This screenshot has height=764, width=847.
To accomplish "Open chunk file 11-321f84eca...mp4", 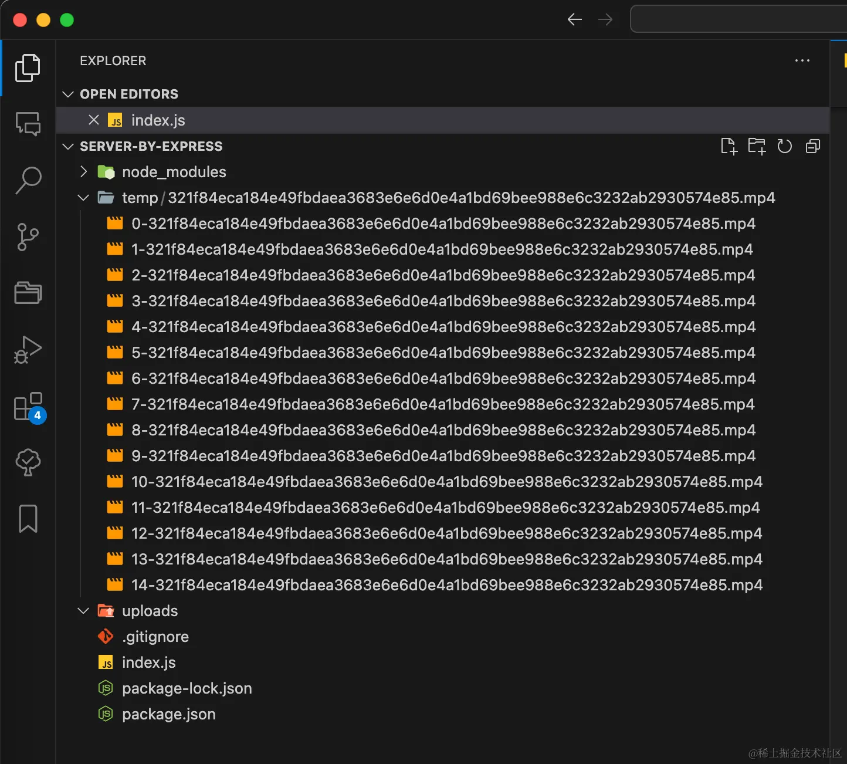I will 443,508.
